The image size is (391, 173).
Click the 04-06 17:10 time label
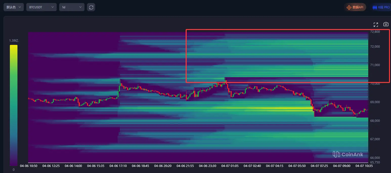(x=118, y=166)
